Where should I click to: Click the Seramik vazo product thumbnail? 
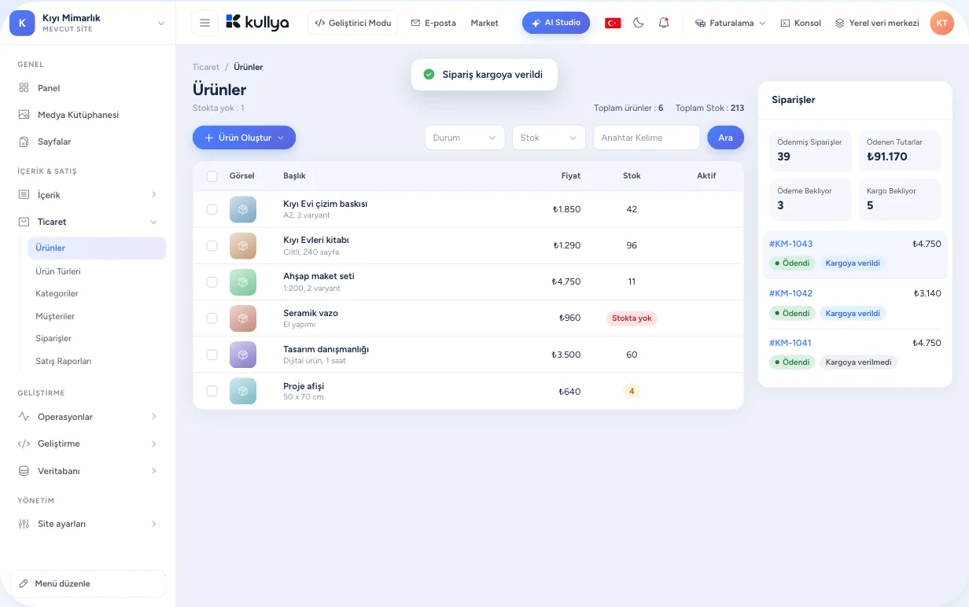coord(243,318)
